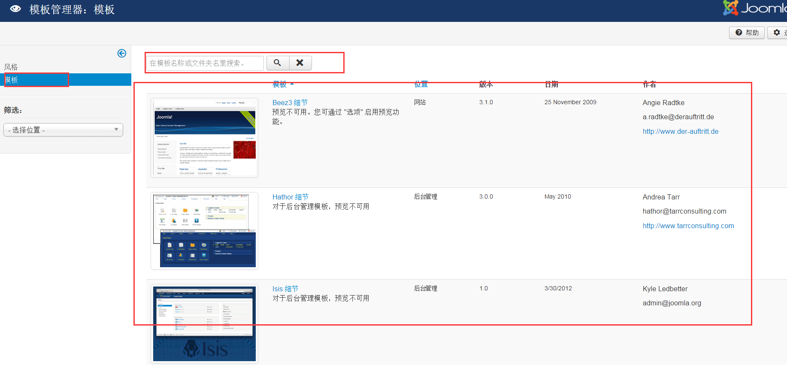The image size is (787, 365).
Task: Click email admin@joomla.org
Action: (x=672, y=303)
